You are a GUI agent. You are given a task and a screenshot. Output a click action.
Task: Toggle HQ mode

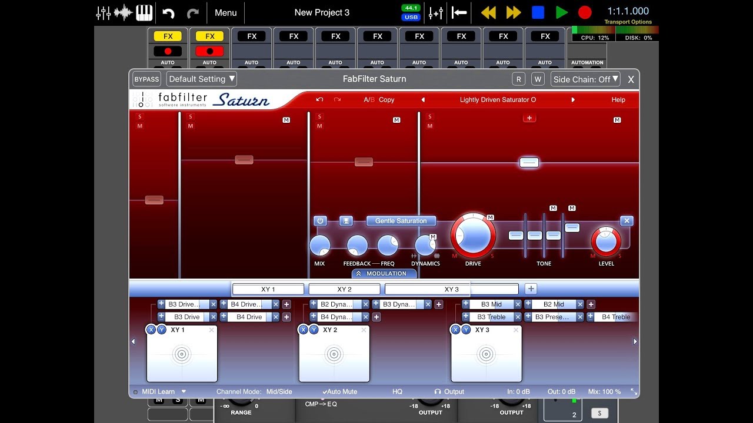398,392
